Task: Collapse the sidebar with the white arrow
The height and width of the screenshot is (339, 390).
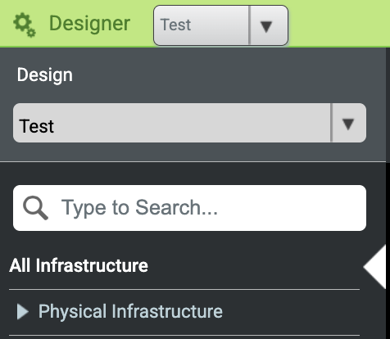Action: tap(374, 267)
